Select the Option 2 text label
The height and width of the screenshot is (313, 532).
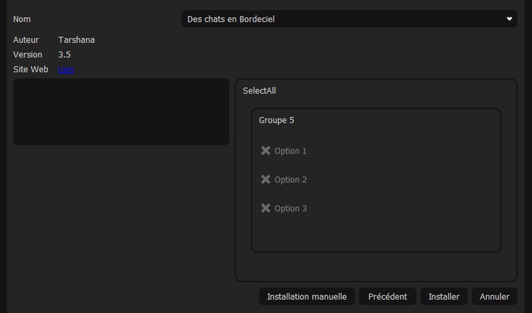click(290, 179)
